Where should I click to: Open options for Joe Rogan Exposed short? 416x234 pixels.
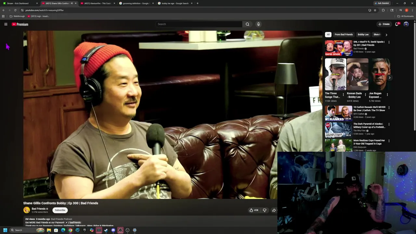[x=387, y=95]
